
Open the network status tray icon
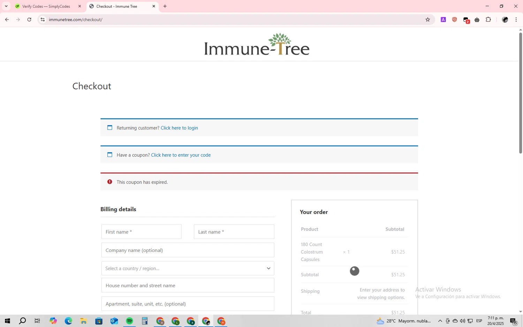(470, 321)
